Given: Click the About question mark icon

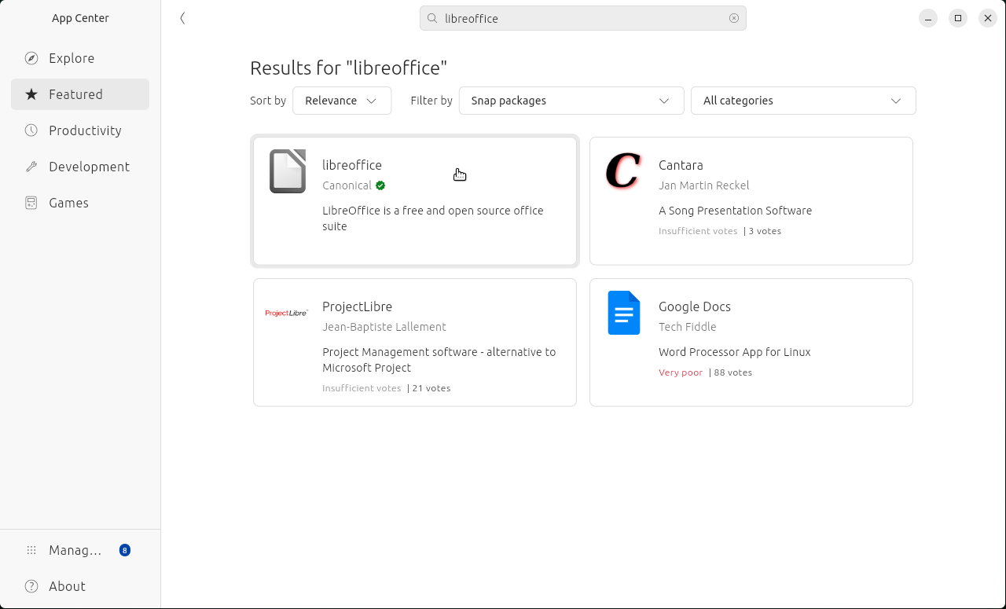Looking at the screenshot, I should coord(31,586).
